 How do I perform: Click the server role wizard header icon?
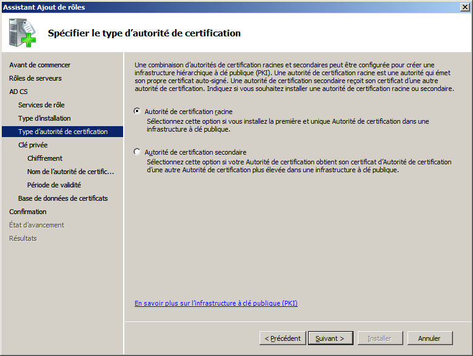click(x=23, y=33)
